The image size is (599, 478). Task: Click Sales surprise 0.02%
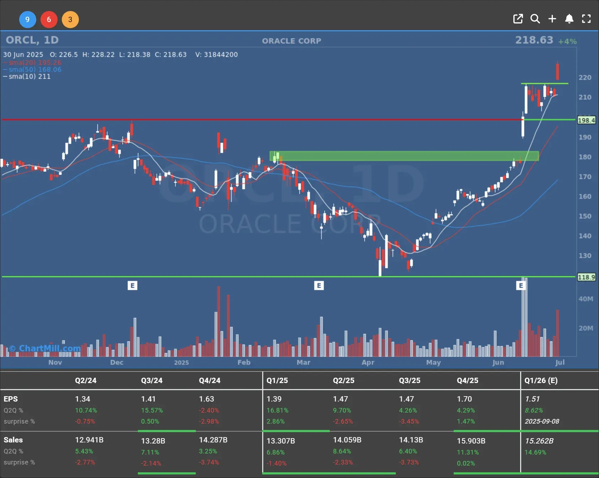(x=466, y=463)
